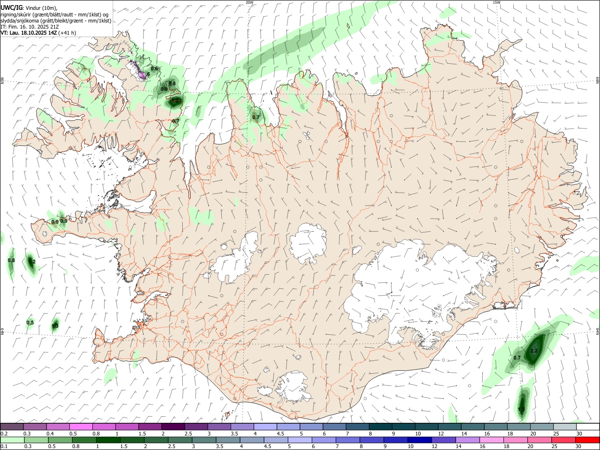
Task: Pick the deep blue swatch between lower-row 10 and 12
Action: (419, 440)
